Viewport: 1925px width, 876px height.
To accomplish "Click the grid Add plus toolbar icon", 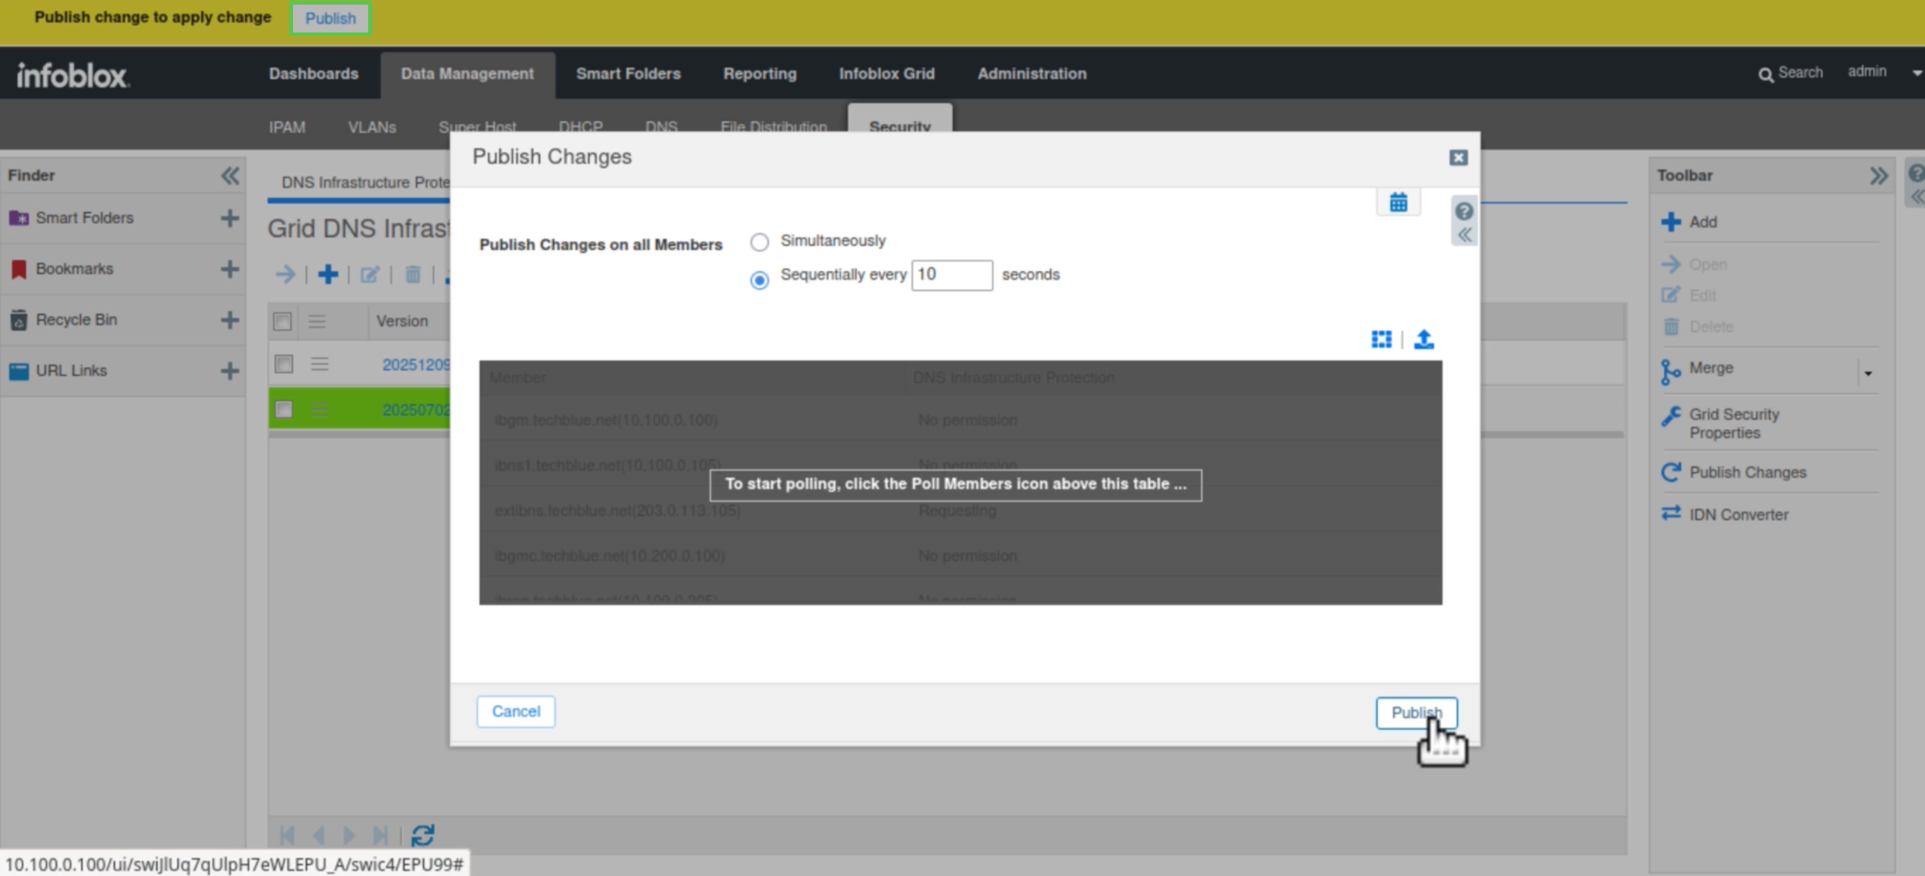I will point(327,274).
